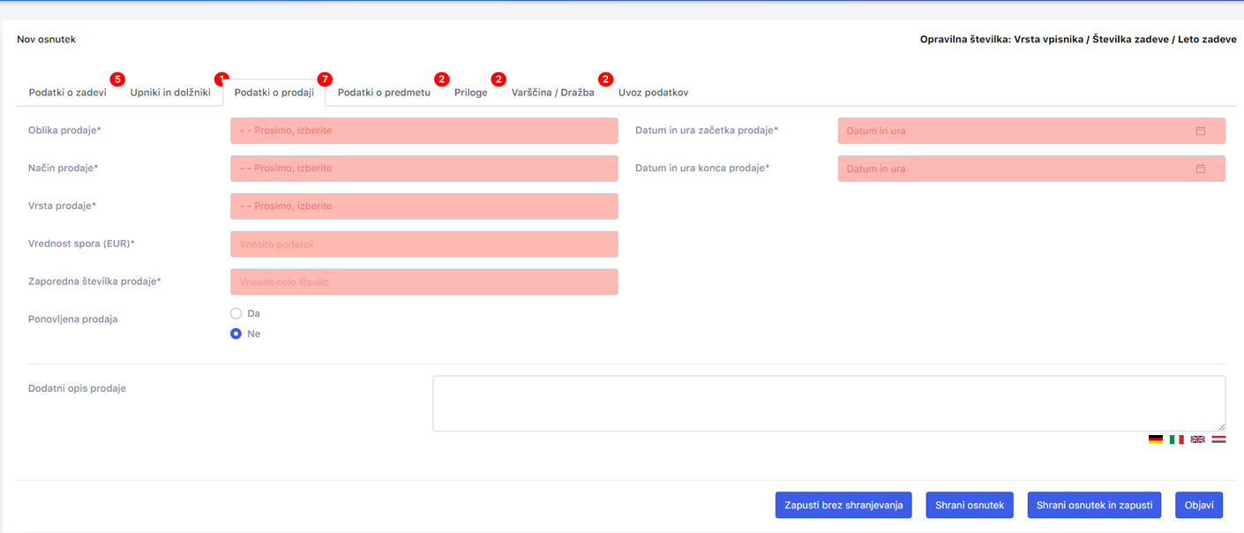This screenshot has height=533, width=1244.
Task: Click into the Dodatni opis prodaje textarea
Action: (828, 403)
